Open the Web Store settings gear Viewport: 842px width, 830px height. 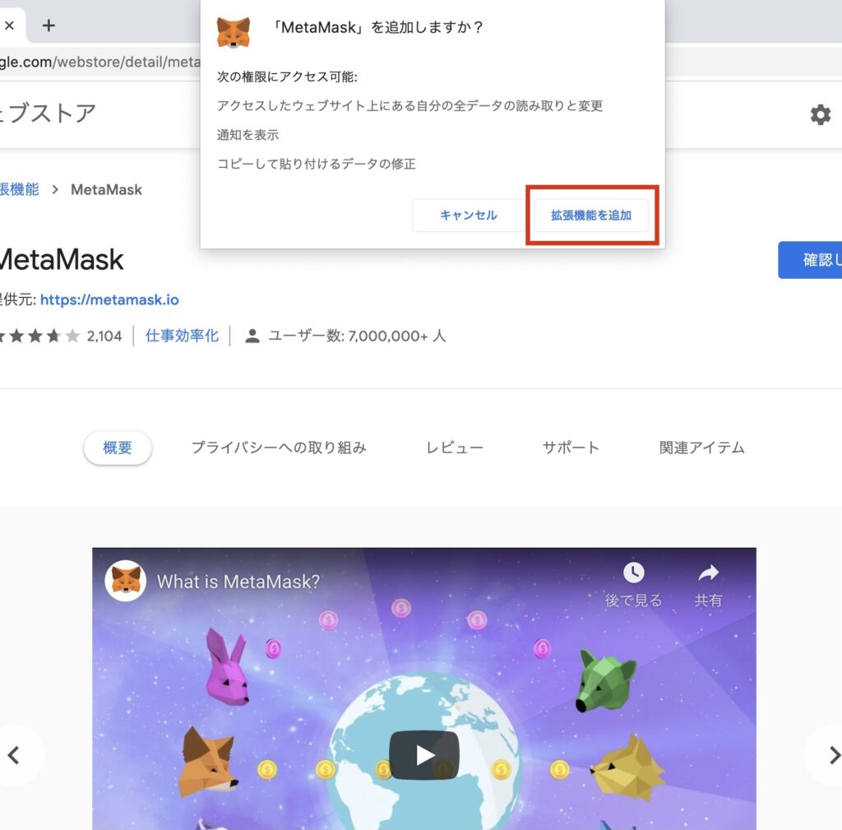820,115
